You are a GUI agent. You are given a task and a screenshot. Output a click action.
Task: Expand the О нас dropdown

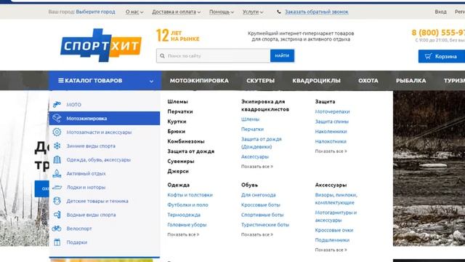click(x=134, y=12)
